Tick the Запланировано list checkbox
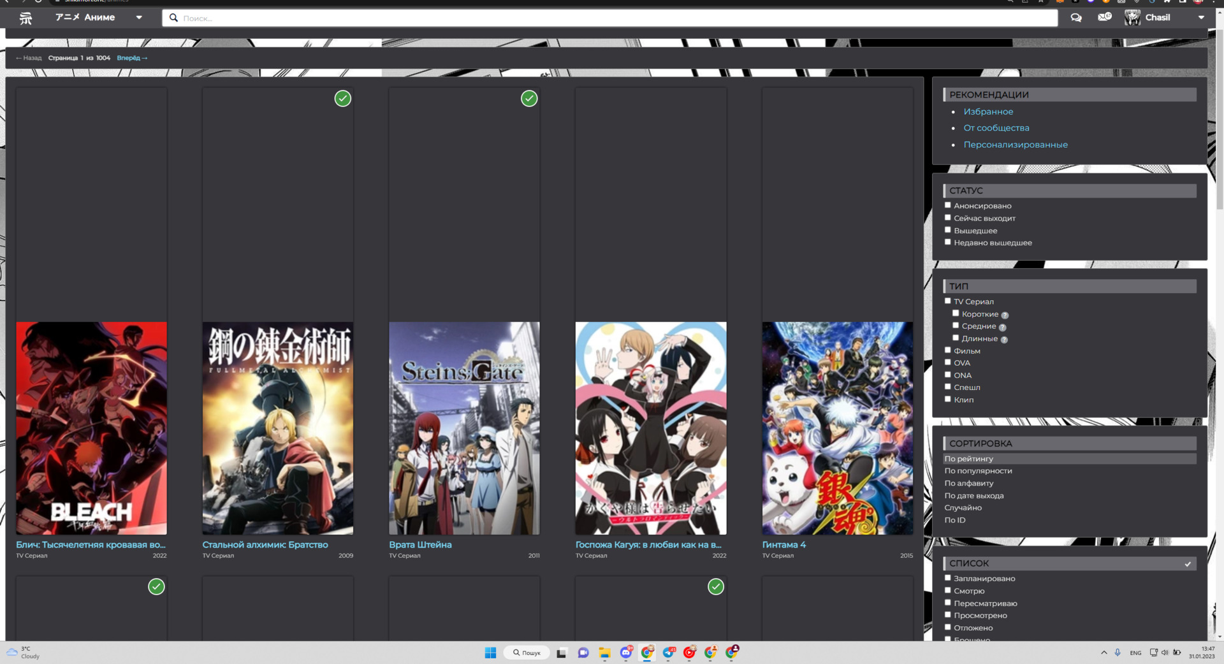 [x=948, y=578]
